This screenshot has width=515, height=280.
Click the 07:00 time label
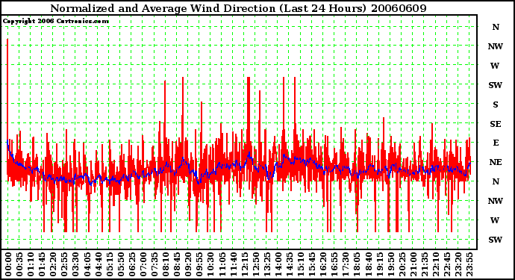click(x=143, y=264)
